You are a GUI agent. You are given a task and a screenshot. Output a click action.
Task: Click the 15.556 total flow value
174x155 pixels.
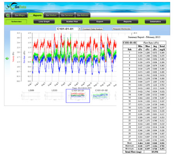155,152
